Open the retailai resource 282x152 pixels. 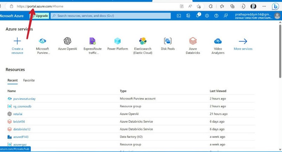(x=18, y=114)
